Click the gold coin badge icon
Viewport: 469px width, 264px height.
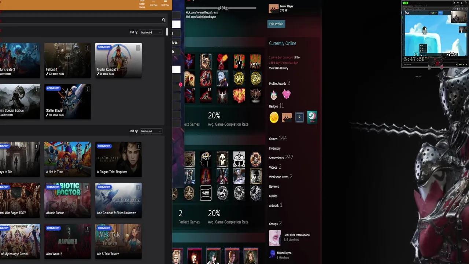pos(274,117)
